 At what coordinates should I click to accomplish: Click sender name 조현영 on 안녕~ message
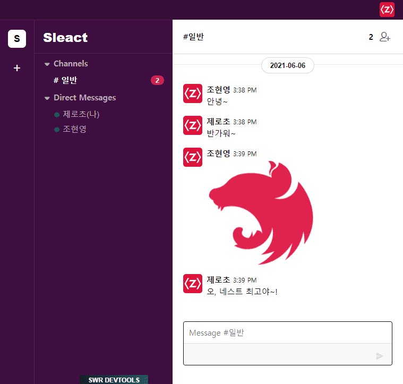(x=218, y=90)
